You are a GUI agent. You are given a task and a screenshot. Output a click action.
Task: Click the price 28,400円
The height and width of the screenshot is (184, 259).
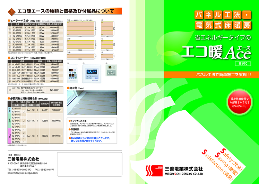tap(55, 44)
